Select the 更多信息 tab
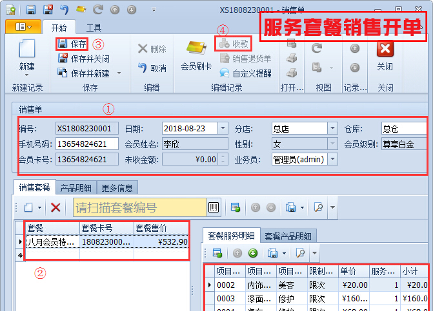 [117, 187]
